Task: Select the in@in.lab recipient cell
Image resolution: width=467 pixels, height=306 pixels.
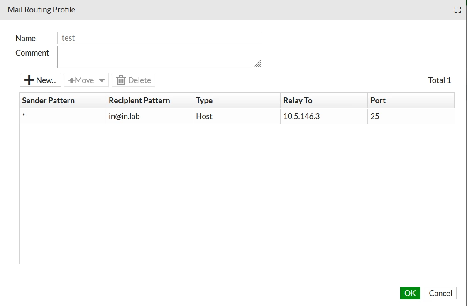Action: tap(149, 116)
